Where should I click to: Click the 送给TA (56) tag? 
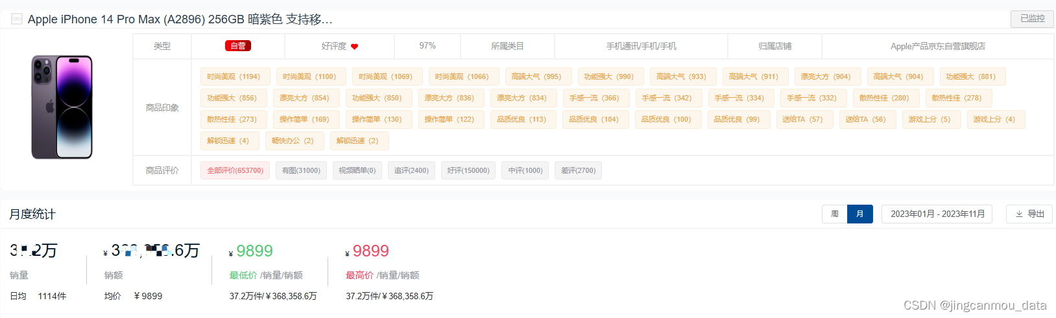coord(867,119)
